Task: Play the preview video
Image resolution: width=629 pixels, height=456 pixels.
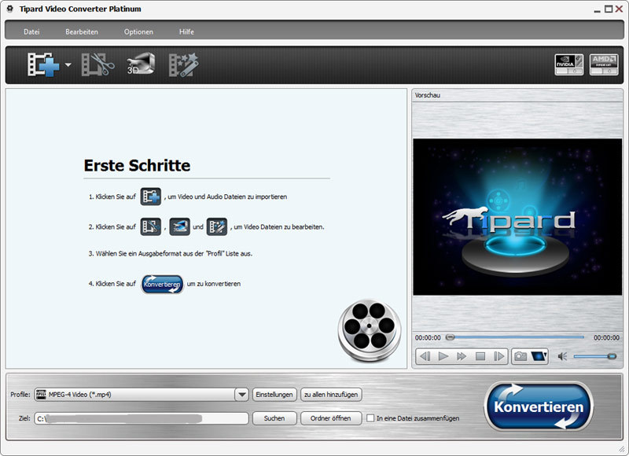Action: click(x=443, y=356)
